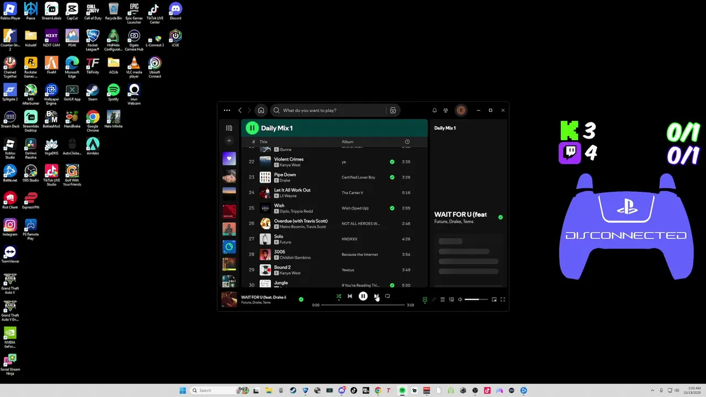Open PS Remote Play desktop icon
This screenshot has width=706, height=397.
[x=31, y=229]
